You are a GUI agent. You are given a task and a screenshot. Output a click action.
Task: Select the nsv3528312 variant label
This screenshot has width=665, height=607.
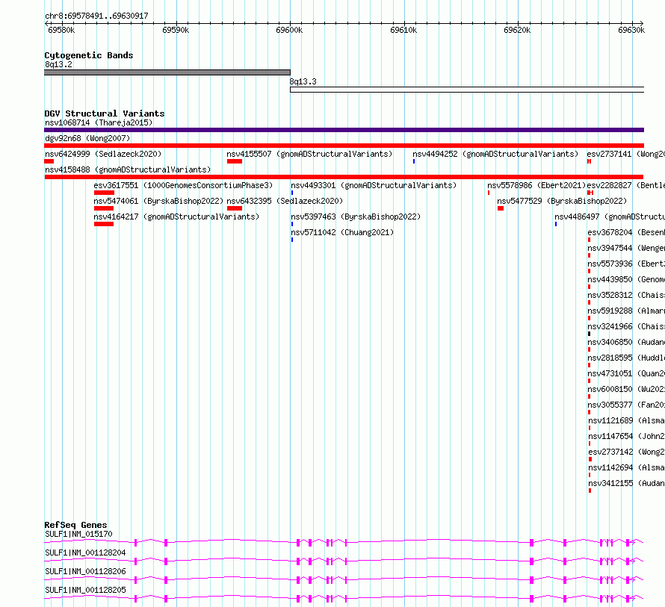[x=626, y=295]
